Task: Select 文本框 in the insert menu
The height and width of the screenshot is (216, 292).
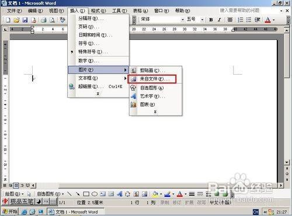Action: coord(98,78)
